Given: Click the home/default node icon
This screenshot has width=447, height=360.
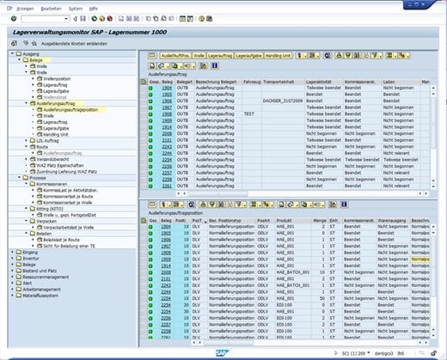Looking at the screenshot, I should (x=34, y=44).
